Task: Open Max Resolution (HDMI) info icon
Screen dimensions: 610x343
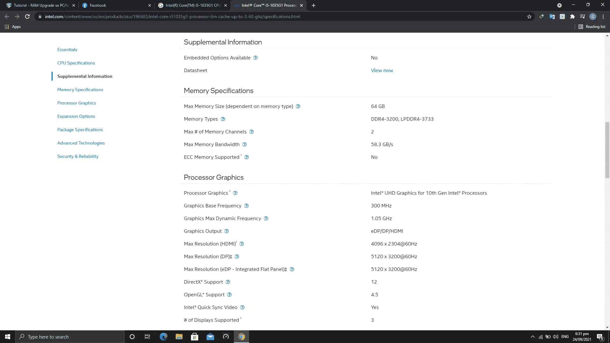Action: tap(241, 244)
